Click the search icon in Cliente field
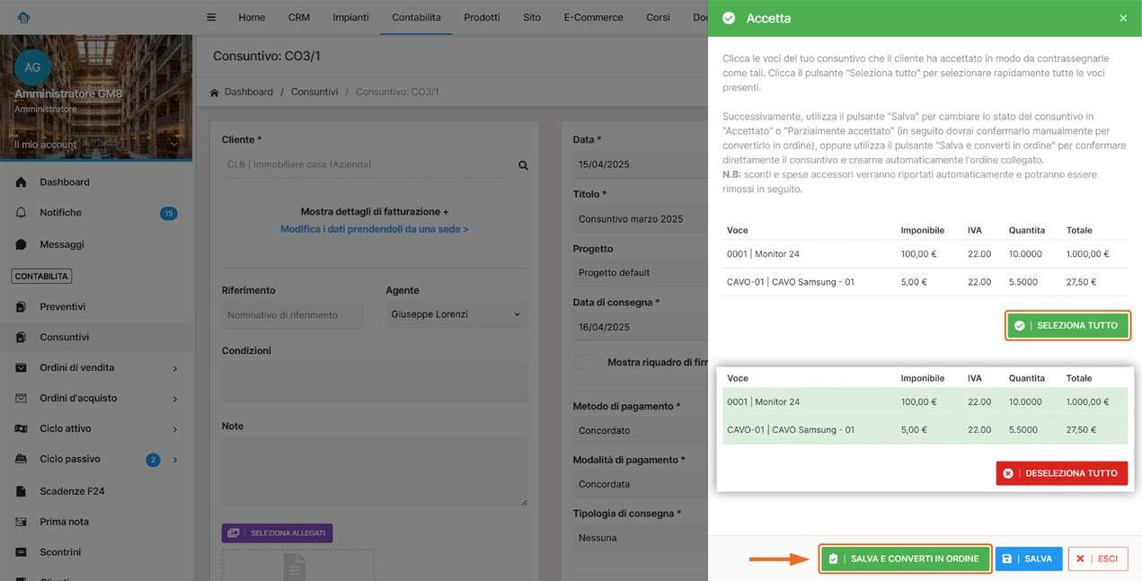 (x=523, y=165)
